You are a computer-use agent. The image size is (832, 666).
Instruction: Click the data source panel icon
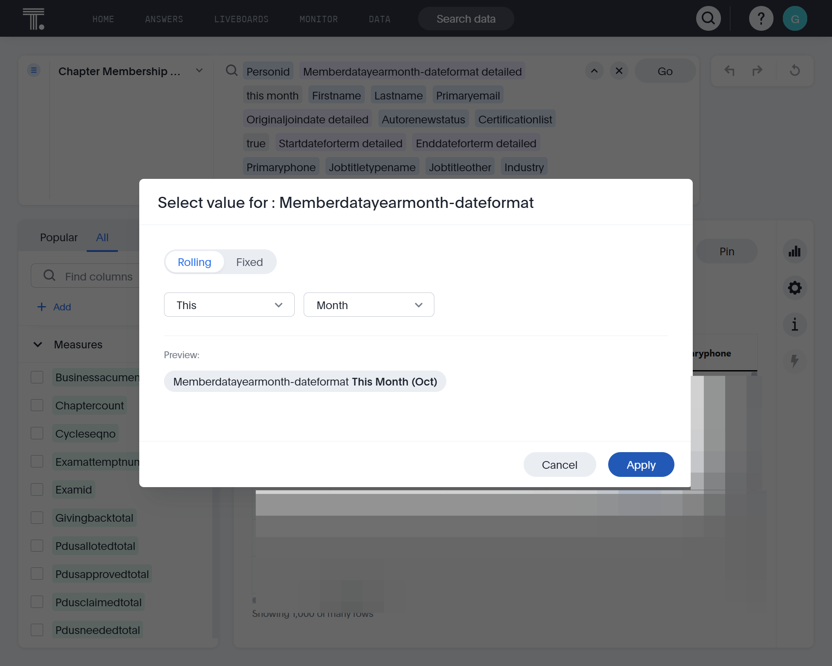(34, 70)
